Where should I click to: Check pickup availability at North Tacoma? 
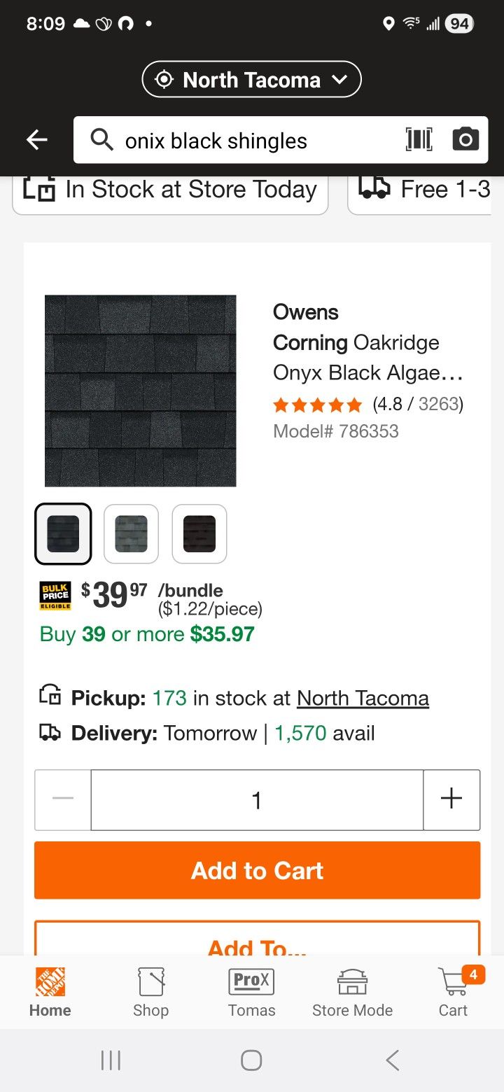click(x=363, y=698)
